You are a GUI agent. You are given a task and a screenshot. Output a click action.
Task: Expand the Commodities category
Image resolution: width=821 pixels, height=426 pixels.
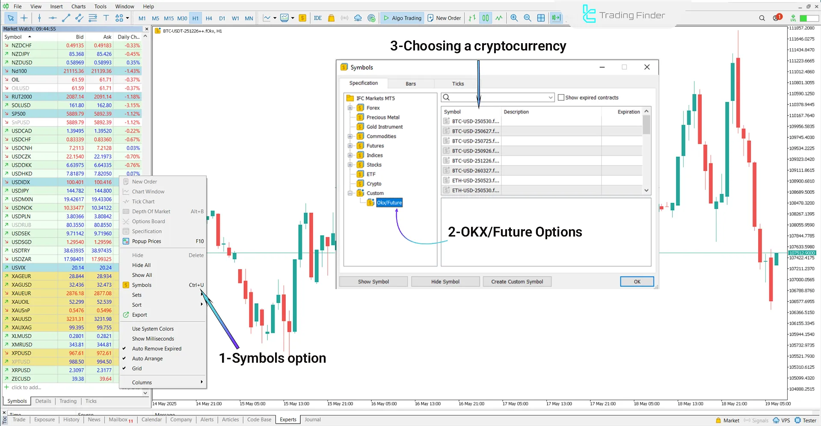coord(350,136)
